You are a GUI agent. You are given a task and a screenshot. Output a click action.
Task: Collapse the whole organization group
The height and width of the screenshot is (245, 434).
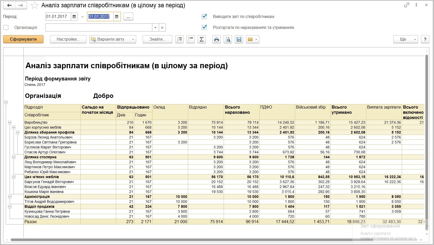tap(6, 102)
